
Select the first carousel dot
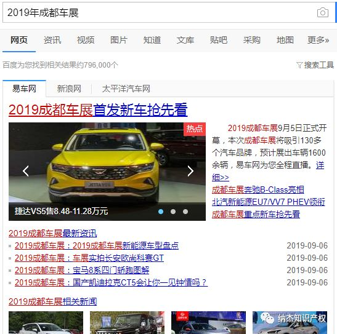coord(161,212)
